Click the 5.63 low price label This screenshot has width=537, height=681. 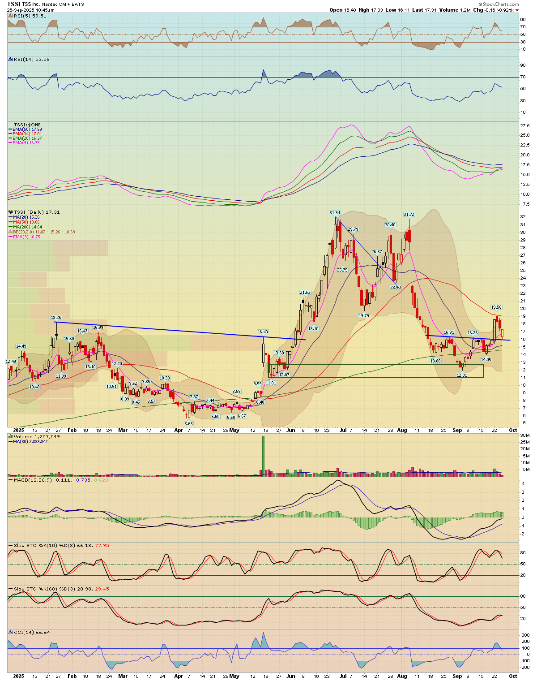pyautogui.click(x=188, y=423)
